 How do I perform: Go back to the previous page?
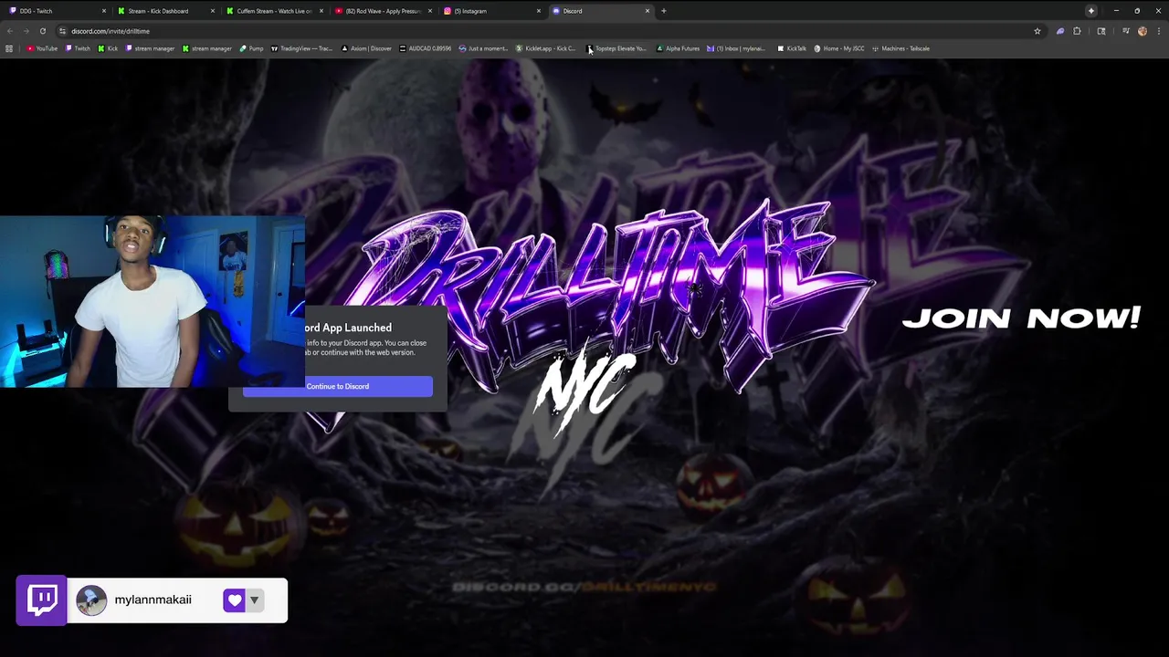tap(10, 31)
